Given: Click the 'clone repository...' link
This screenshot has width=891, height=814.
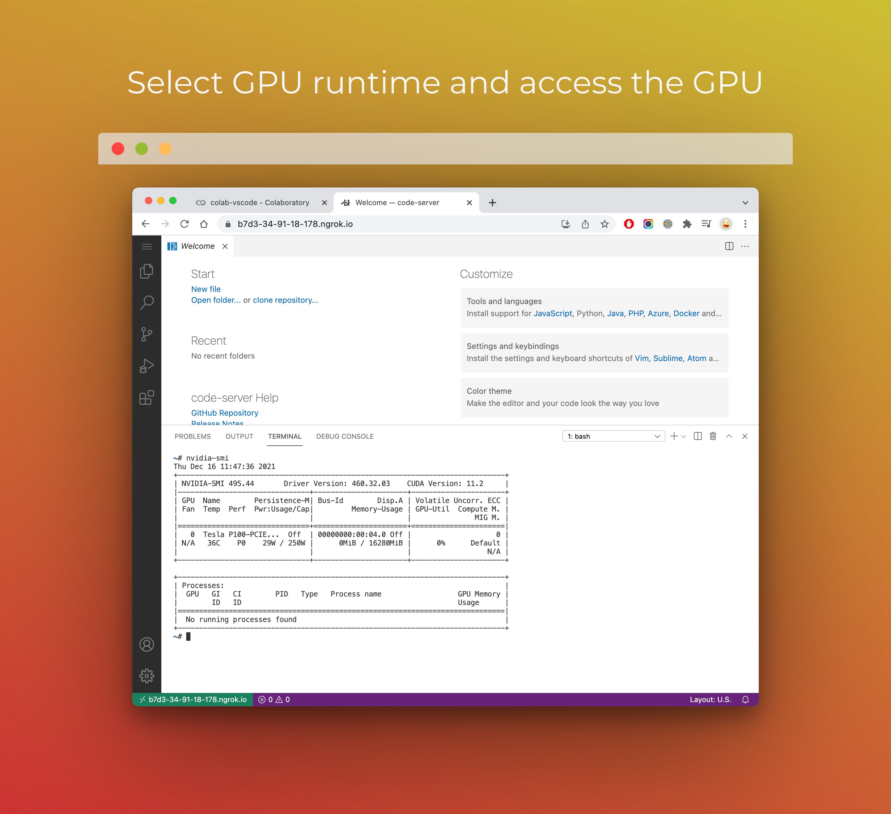Looking at the screenshot, I should click(x=285, y=300).
